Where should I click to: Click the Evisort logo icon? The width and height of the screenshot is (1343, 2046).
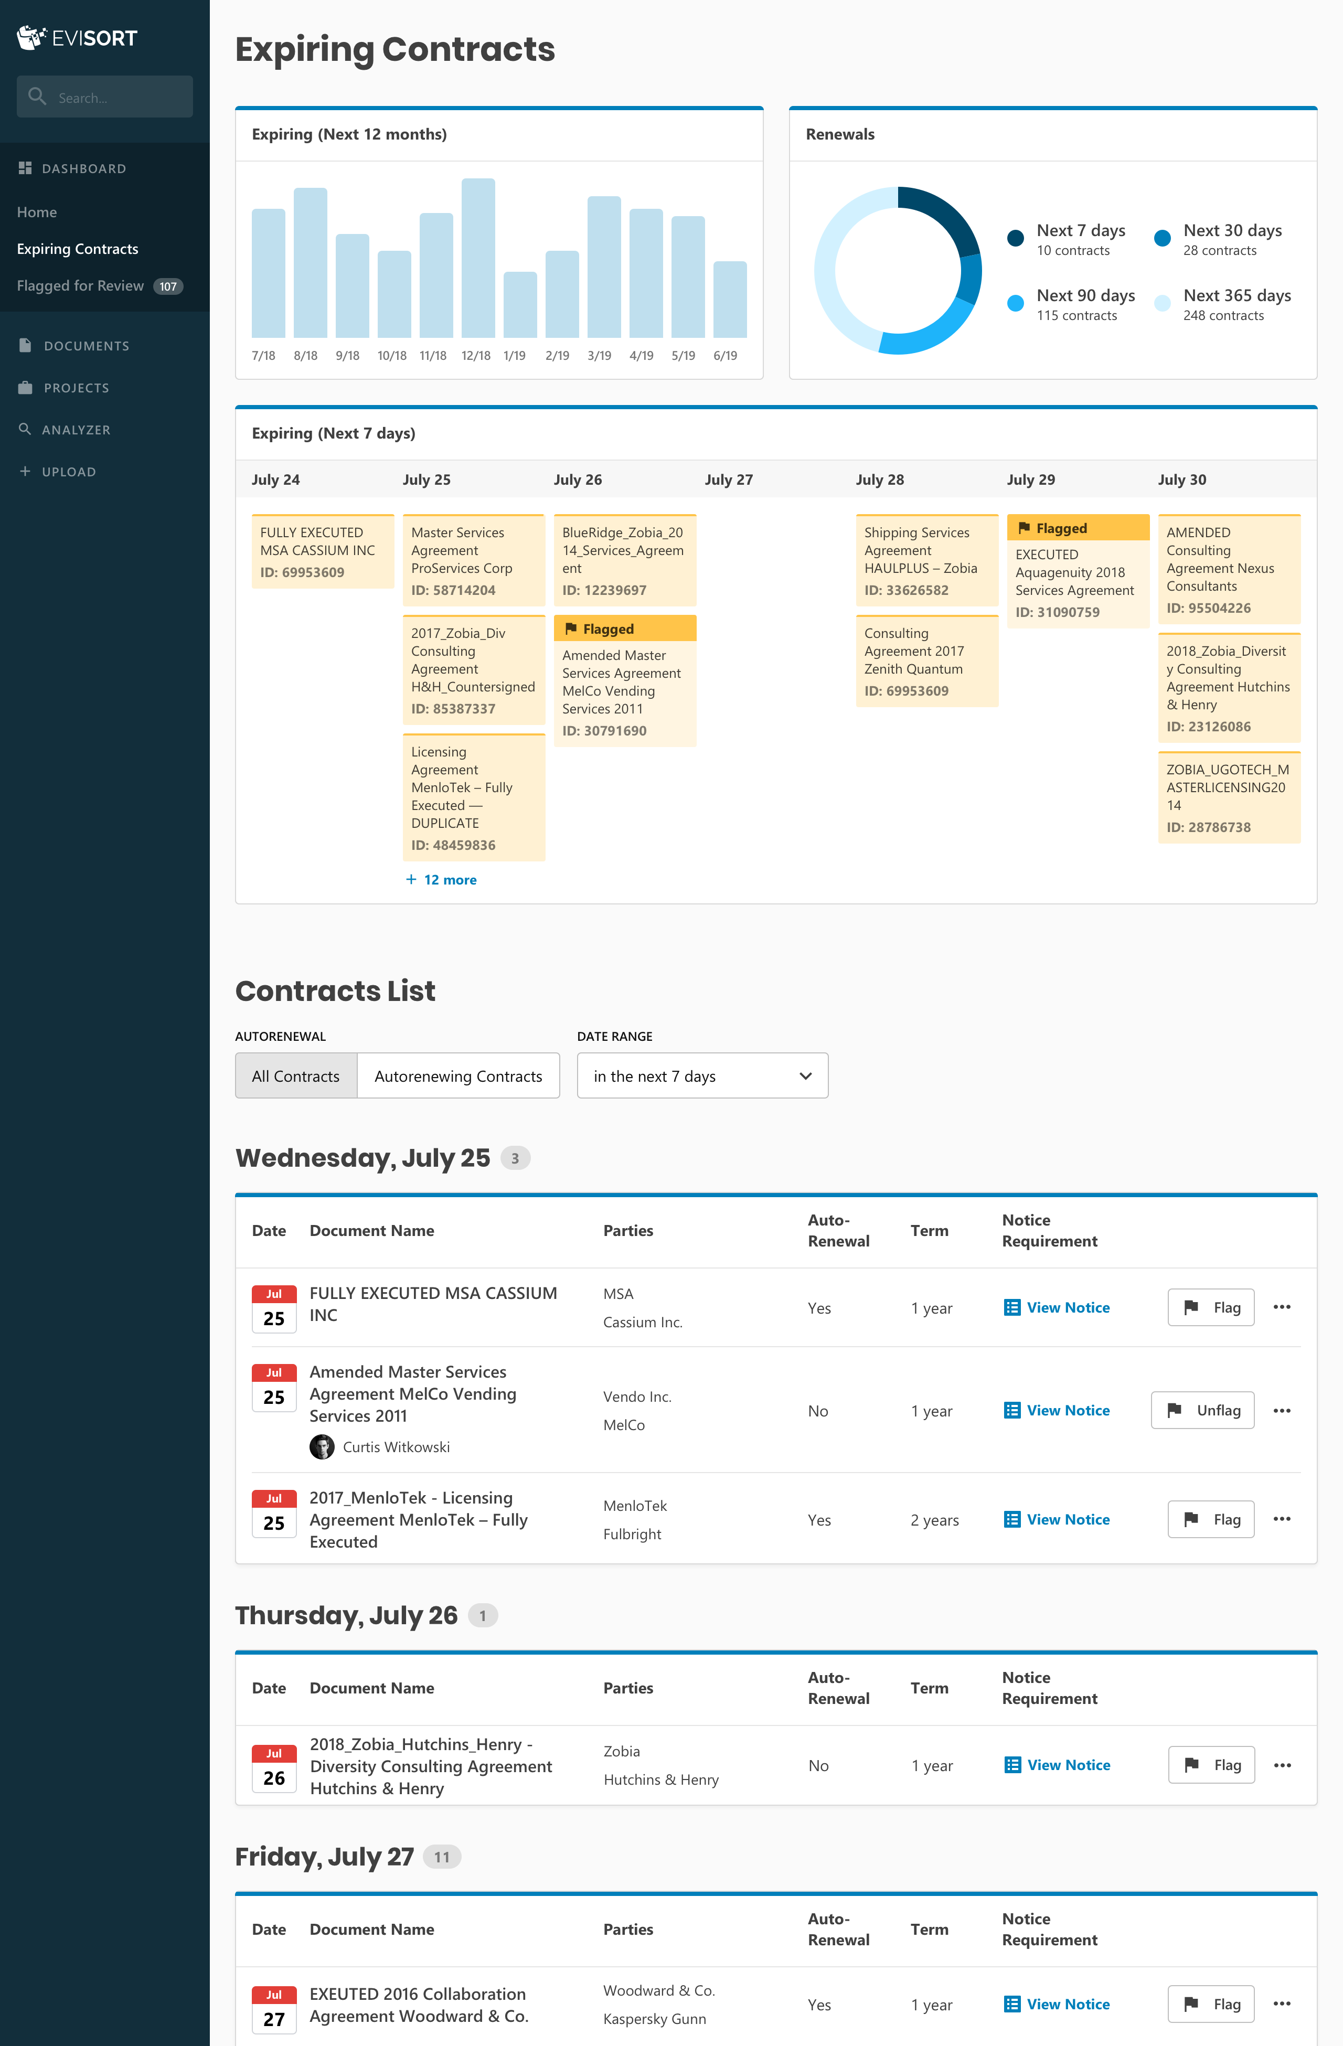click(31, 37)
